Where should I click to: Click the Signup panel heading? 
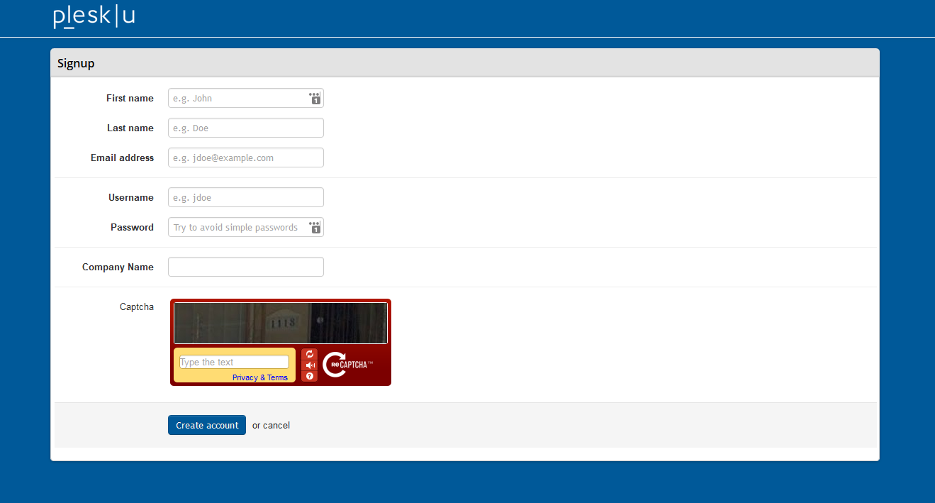coord(76,63)
